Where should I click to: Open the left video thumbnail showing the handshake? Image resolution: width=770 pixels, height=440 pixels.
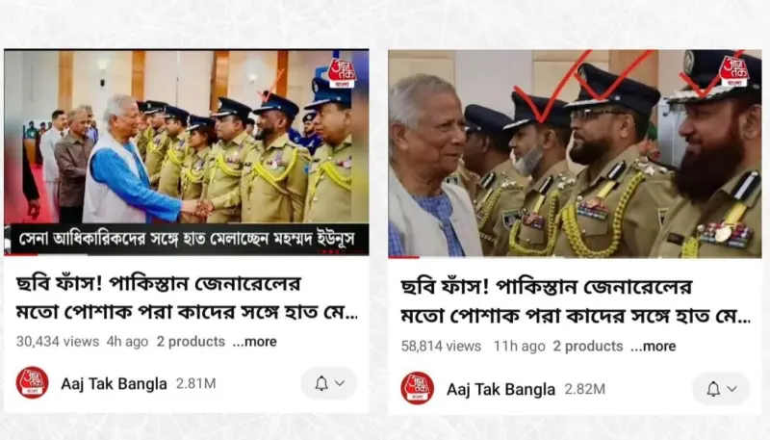pyautogui.click(x=186, y=152)
